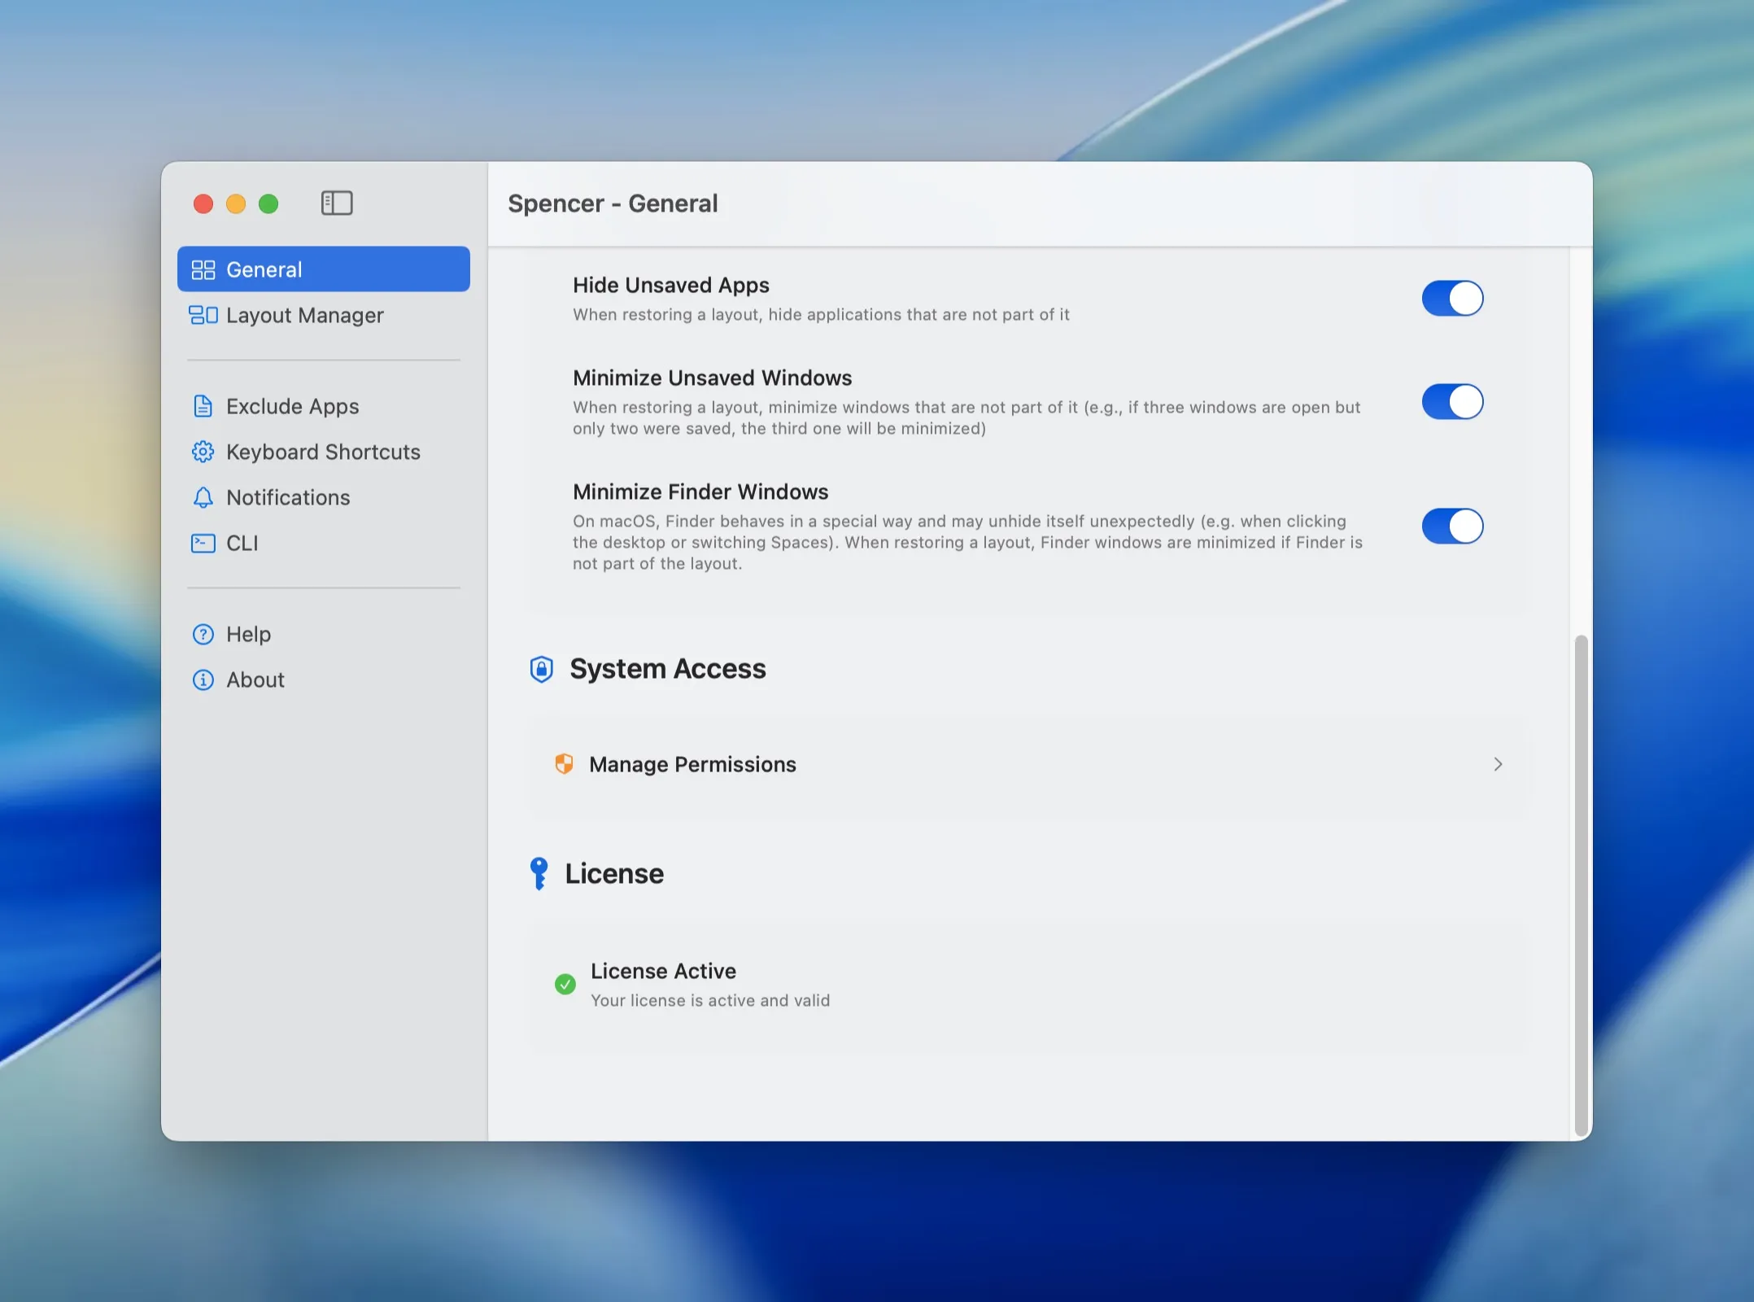1754x1302 pixels.
Task: Click the Keyboard Shortcuts gear icon
Action: [203, 452]
